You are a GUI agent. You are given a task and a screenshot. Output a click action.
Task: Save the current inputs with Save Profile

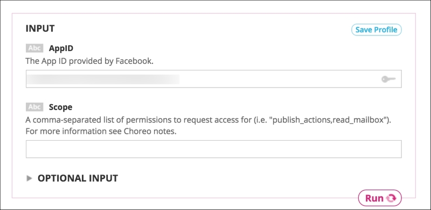click(x=376, y=30)
